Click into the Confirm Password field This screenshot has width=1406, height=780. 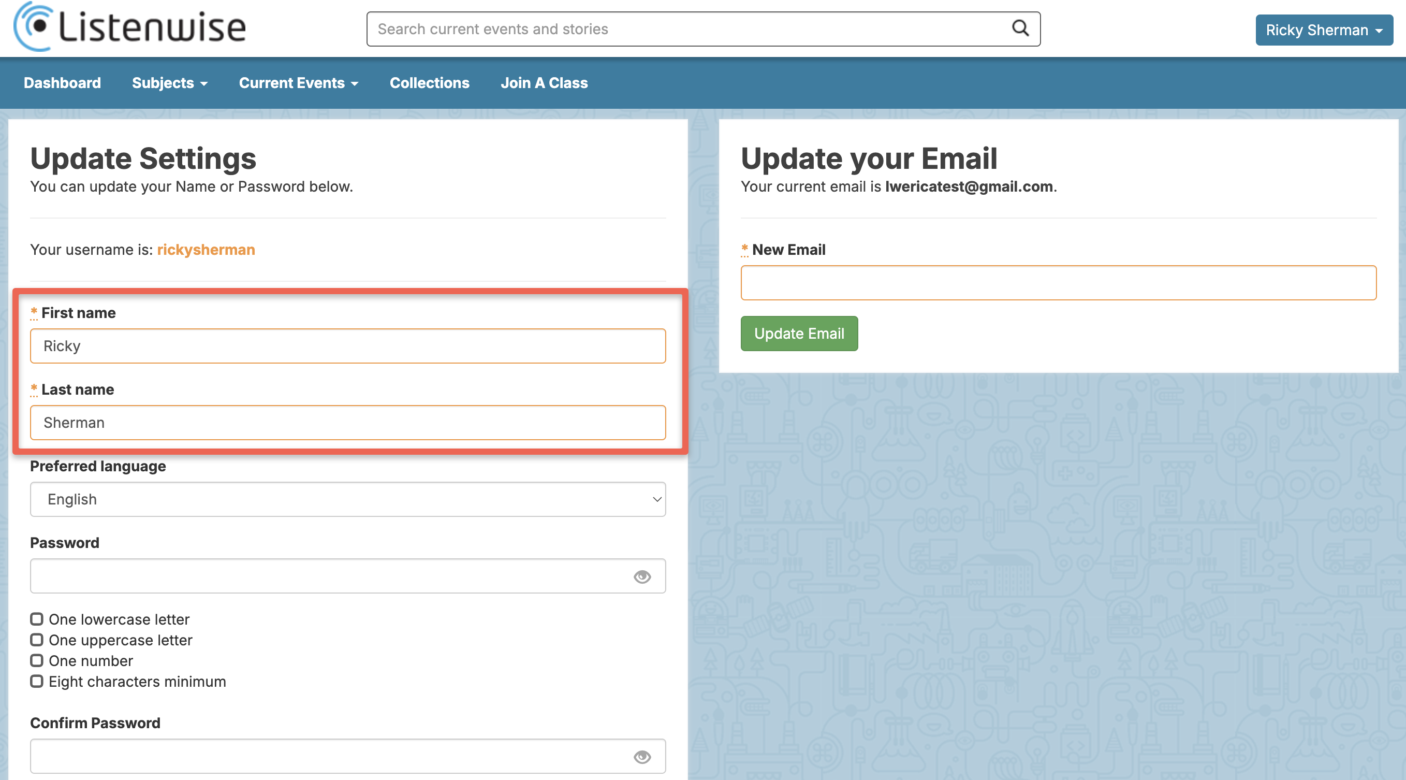348,756
